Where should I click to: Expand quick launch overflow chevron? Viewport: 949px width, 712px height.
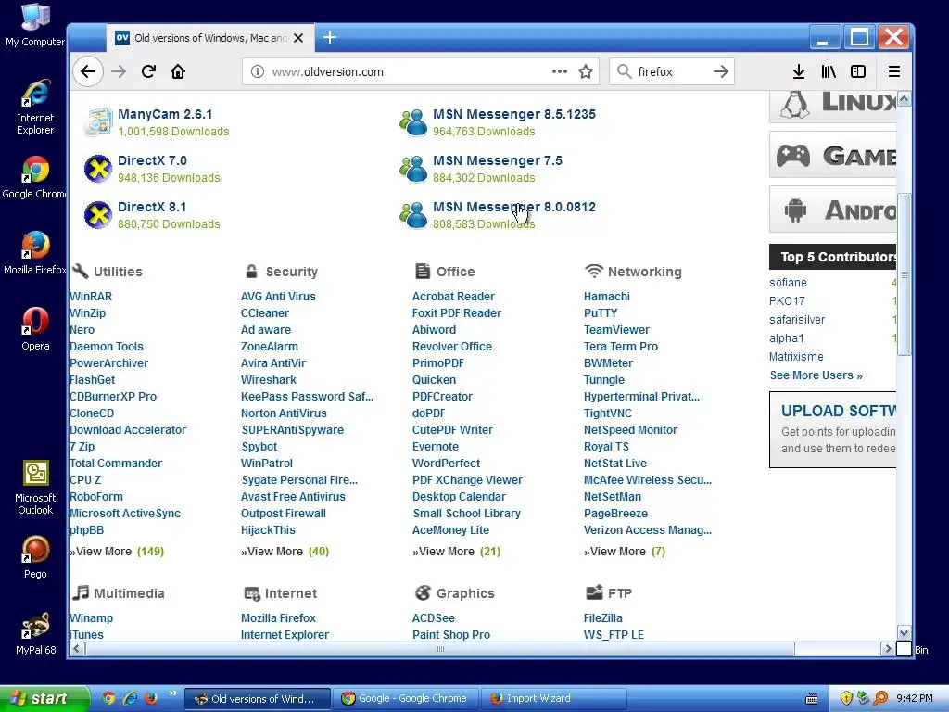tap(172, 693)
